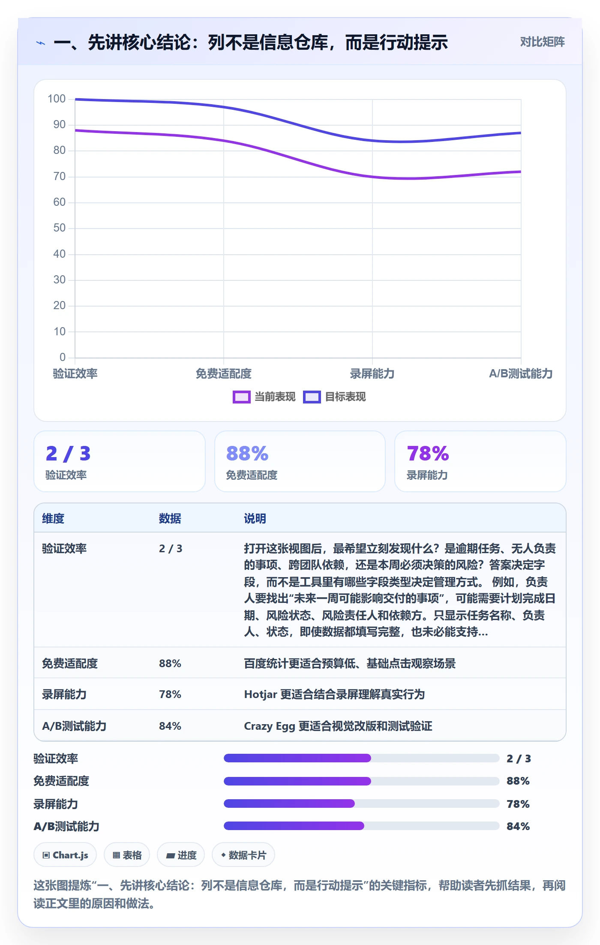The width and height of the screenshot is (600, 945).
Task: Click the 进度 chip bar icon
Action: click(x=170, y=855)
